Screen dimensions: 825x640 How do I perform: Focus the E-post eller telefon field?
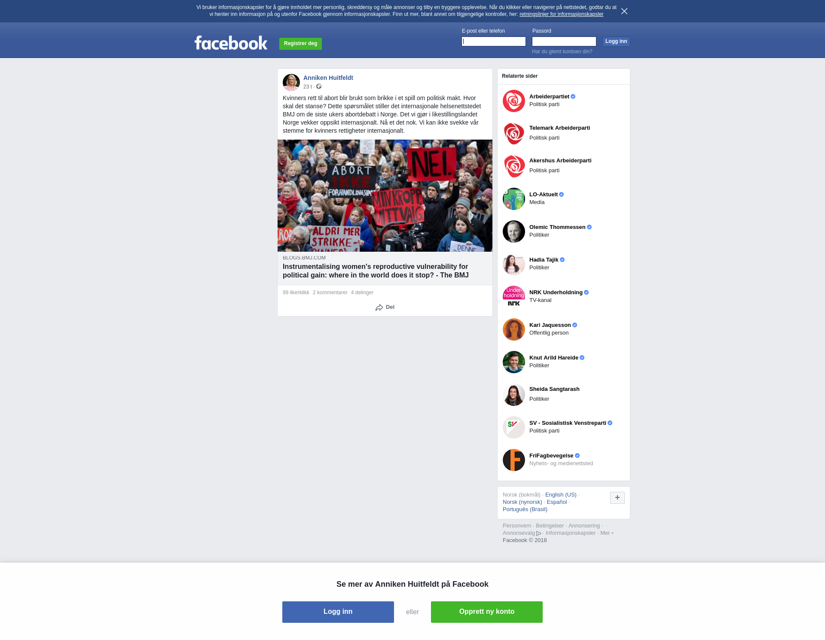click(493, 42)
